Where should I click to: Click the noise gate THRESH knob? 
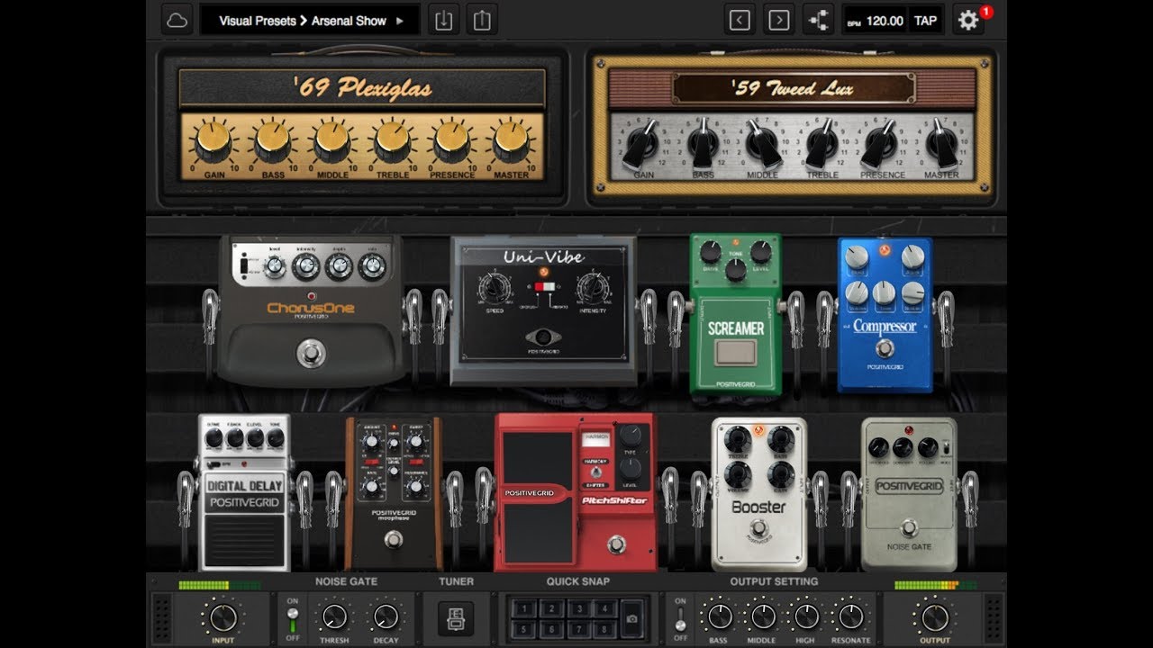334,616
